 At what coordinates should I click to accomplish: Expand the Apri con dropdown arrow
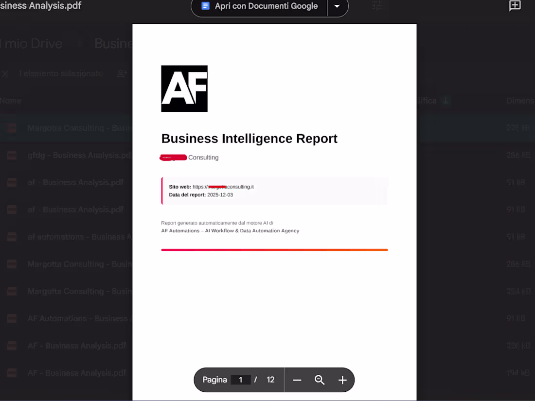(338, 6)
